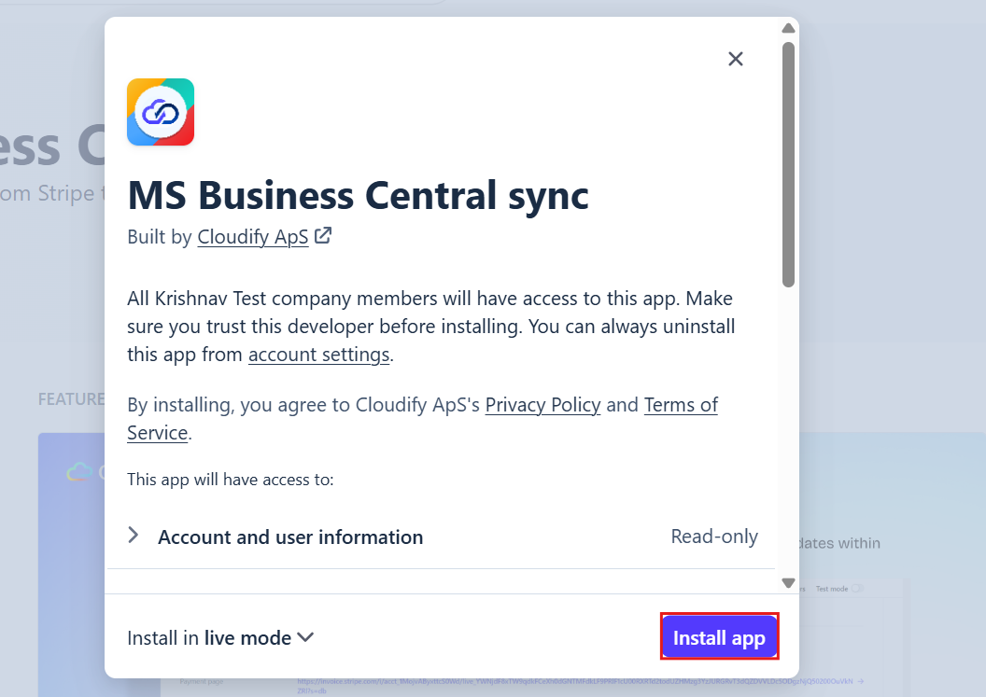
Task: Click the scrollbar up arrow in dialog
Action: [789, 28]
